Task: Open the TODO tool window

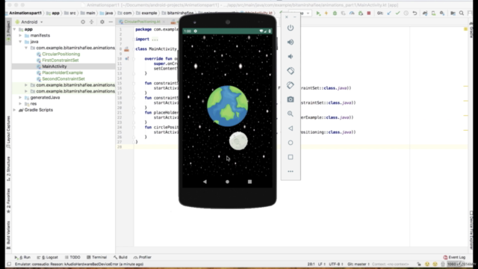Action: click(72, 257)
